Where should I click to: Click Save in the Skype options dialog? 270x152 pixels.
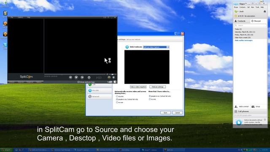[x=165, y=113]
